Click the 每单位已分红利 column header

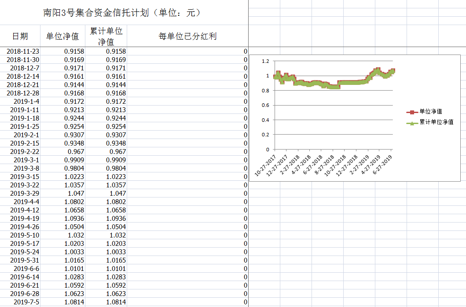pos(187,36)
